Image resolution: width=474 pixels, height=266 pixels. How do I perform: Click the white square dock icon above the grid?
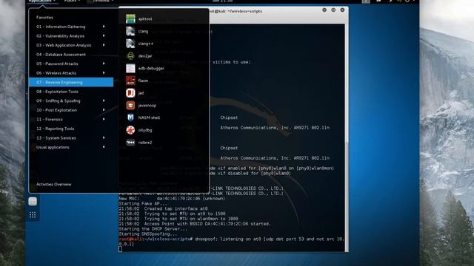click(x=33, y=201)
